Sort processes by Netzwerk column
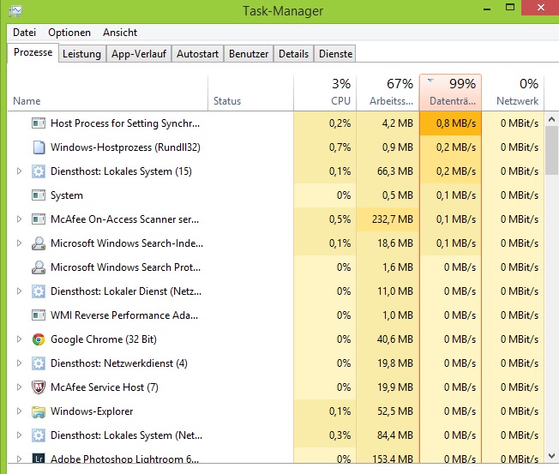This screenshot has height=474, width=559. [513, 93]
